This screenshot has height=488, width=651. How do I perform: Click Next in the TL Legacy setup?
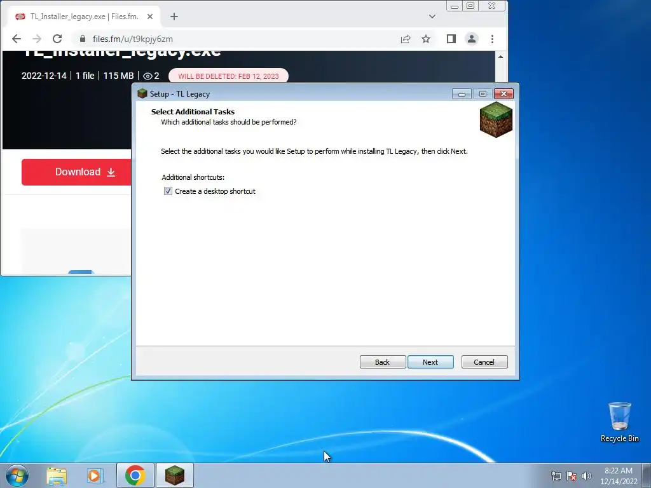430,362
